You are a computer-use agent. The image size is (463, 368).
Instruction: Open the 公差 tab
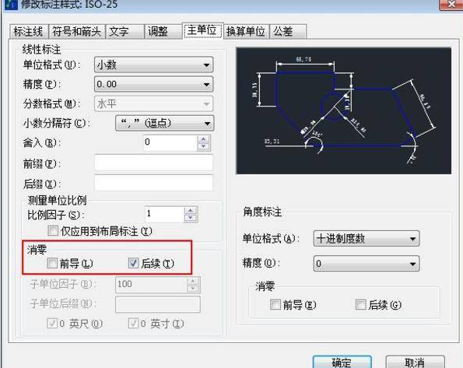coord(288,31)
